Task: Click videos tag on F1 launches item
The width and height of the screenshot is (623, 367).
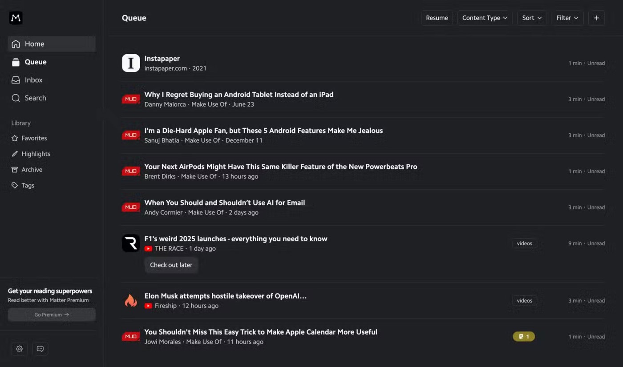Action: coord(524,243)
